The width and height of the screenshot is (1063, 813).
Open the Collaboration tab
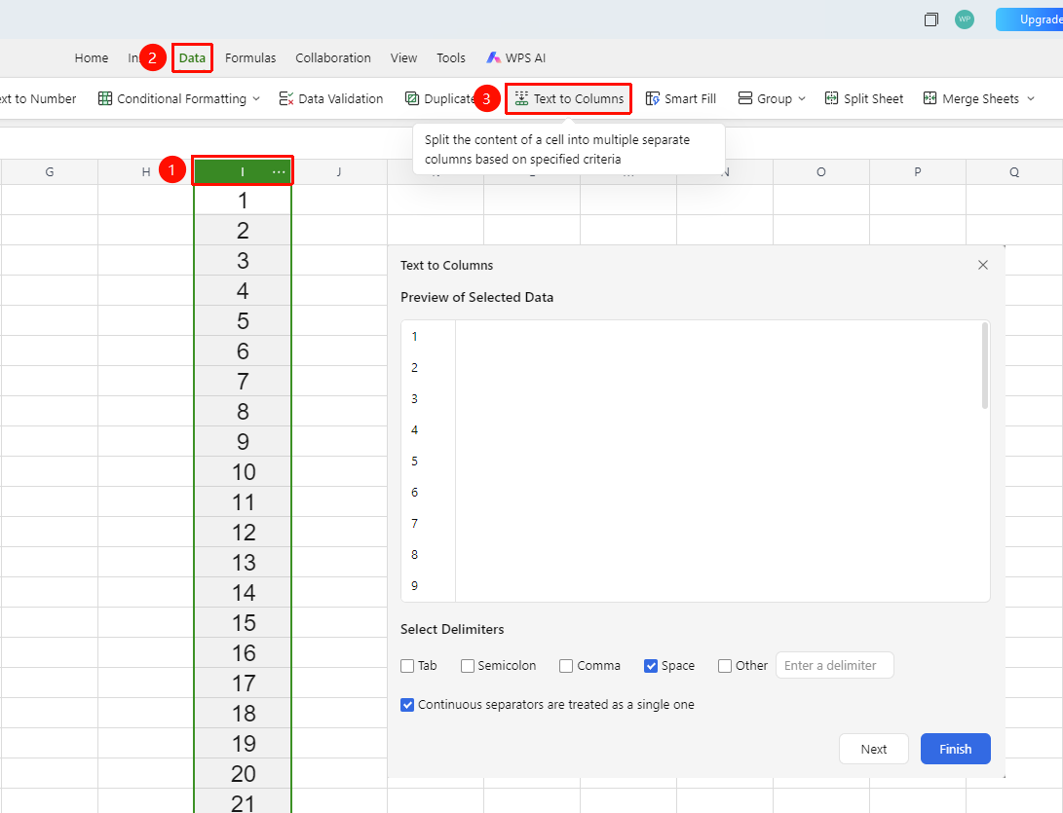[x=333, y=58]
